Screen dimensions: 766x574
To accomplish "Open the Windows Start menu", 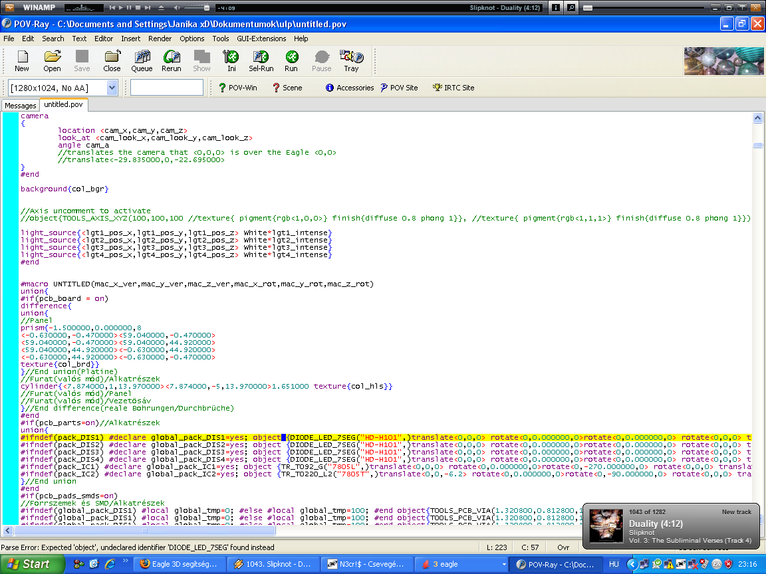I will (29, 564).
